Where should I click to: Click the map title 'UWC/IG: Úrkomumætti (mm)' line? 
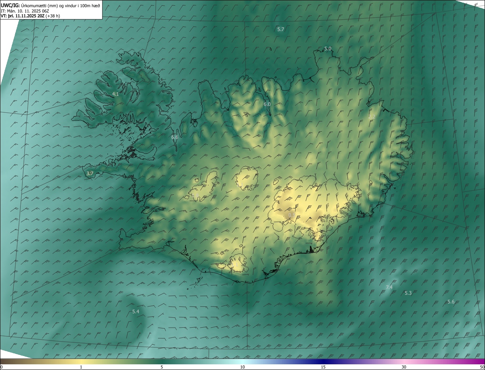click(x=50, y=5)
